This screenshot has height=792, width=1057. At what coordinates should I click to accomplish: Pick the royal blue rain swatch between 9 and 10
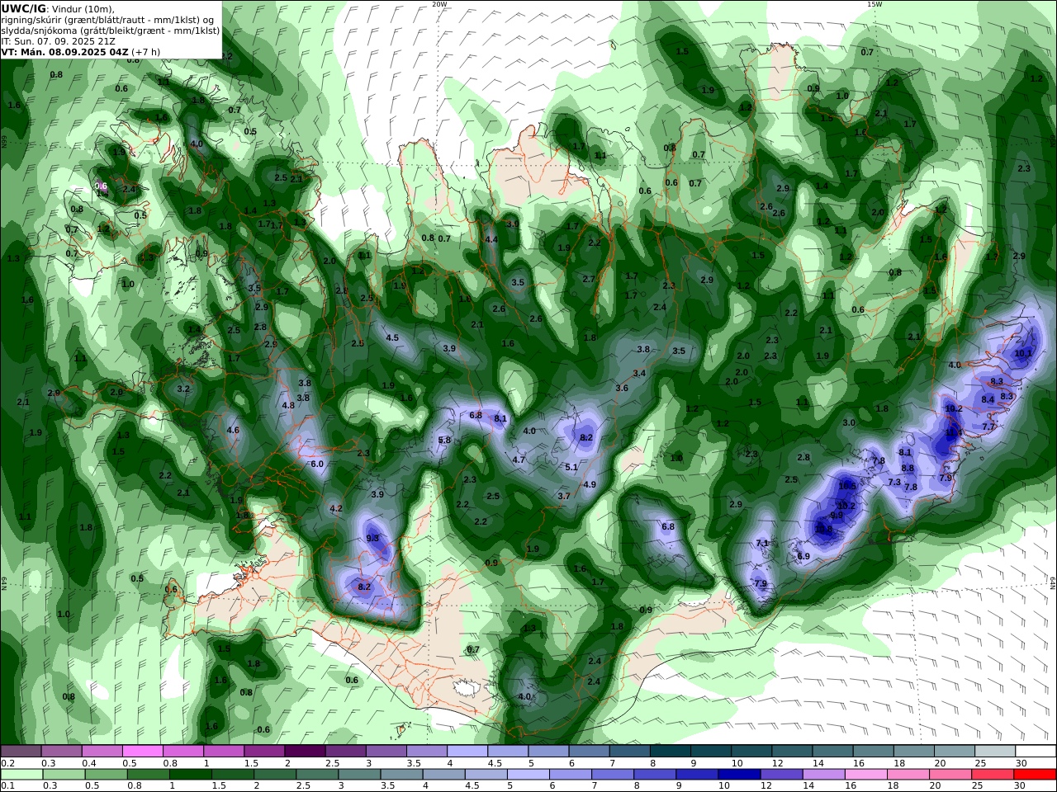coord(697,775)
